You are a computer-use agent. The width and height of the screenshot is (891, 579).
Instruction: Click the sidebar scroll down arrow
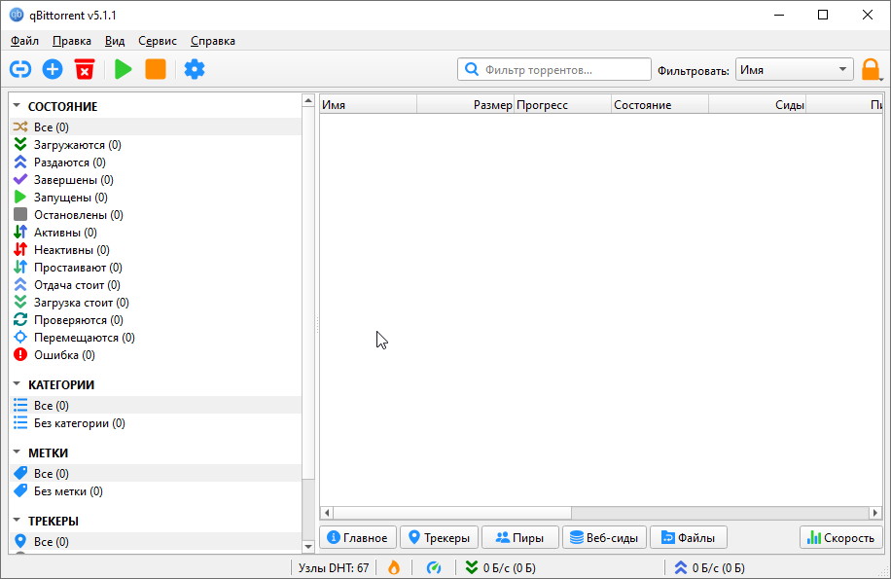[x=308, y=547]
